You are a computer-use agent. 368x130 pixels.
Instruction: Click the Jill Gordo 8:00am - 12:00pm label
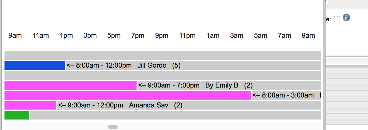[x=123, y=65]
